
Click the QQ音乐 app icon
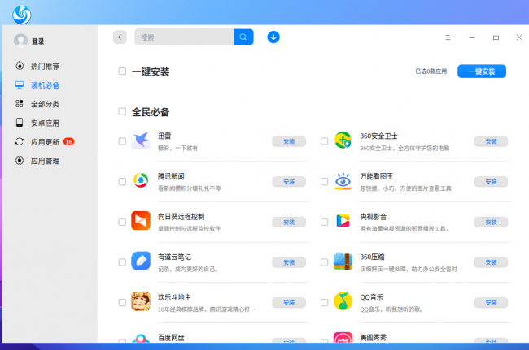point(343,301)
